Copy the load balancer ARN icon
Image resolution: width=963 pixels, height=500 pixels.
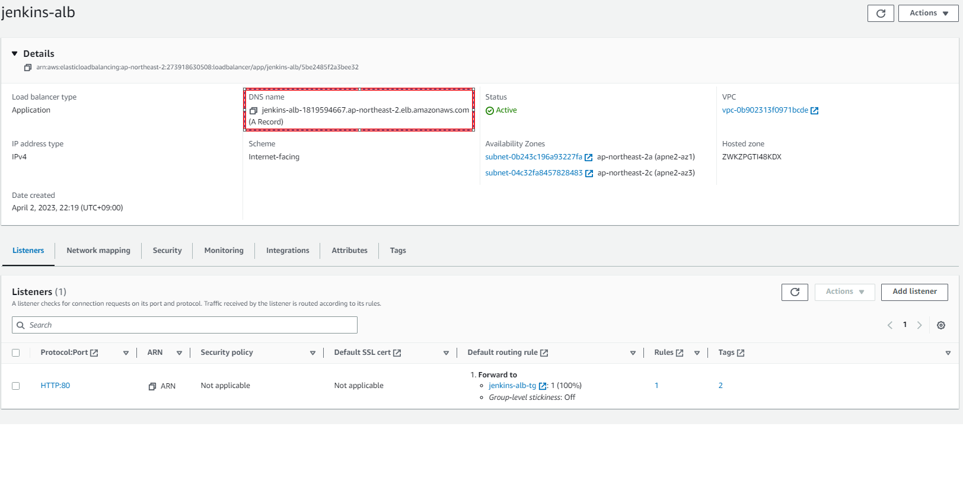point(28,68)
